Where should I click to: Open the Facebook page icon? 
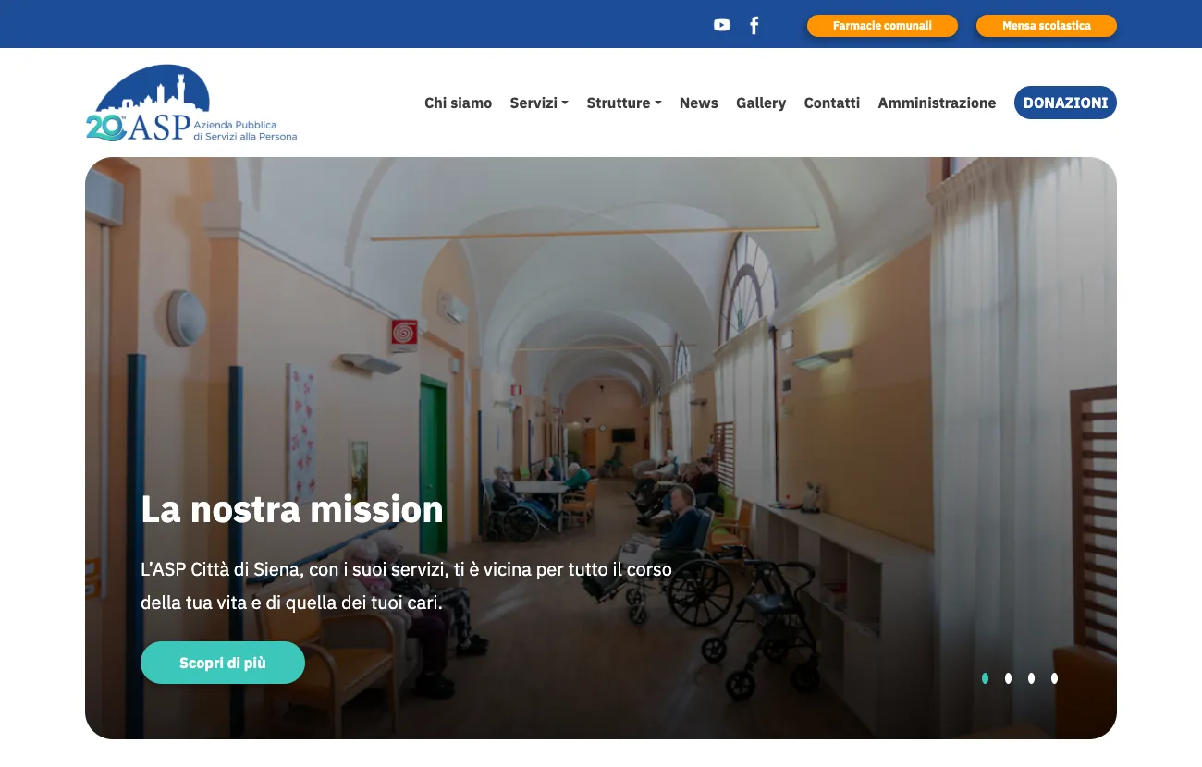point(754,25)
